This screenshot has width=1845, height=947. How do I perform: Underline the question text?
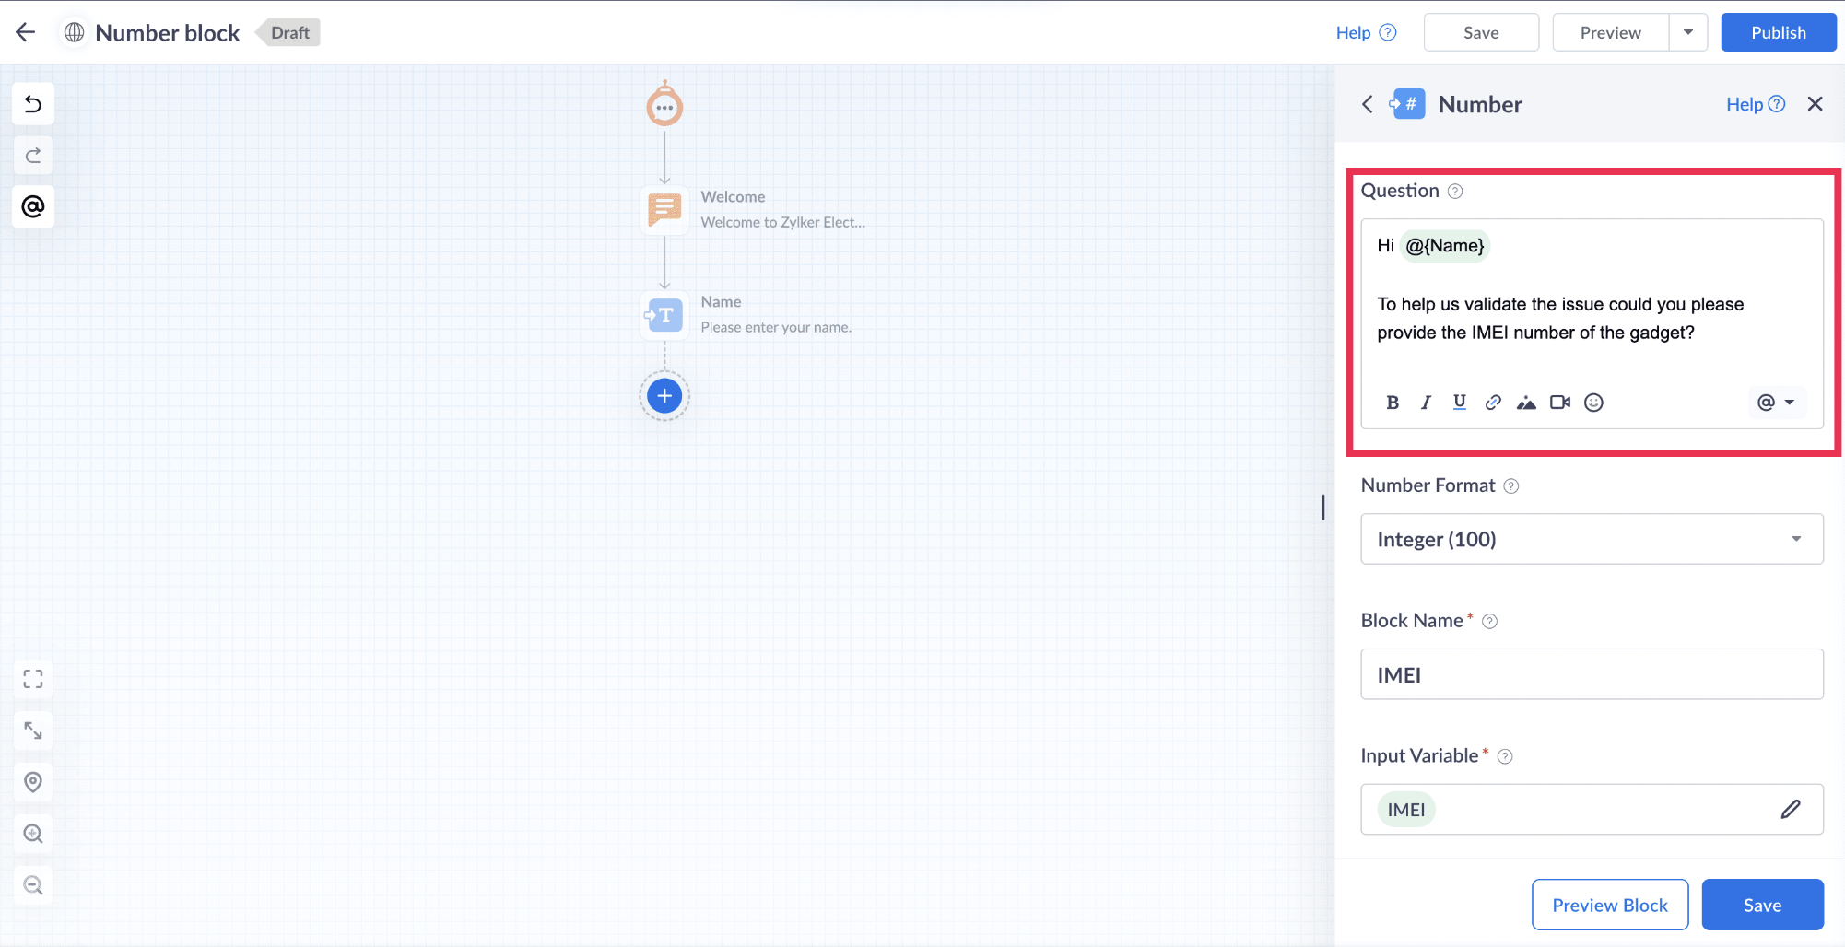tap(1460, 403)
